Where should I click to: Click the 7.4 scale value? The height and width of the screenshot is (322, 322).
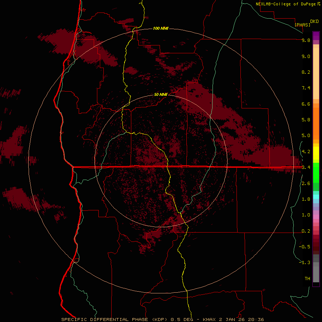(x=306, y=88)
